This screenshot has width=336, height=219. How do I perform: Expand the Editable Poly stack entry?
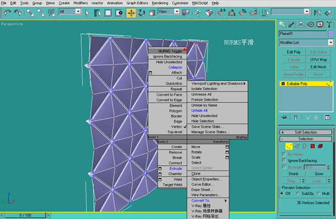tap(283, 84)
